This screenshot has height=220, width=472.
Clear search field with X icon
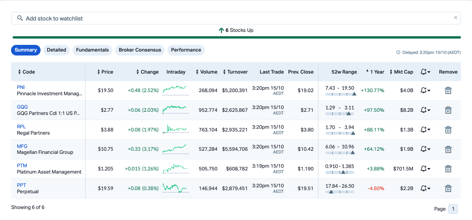pos(455,18)
